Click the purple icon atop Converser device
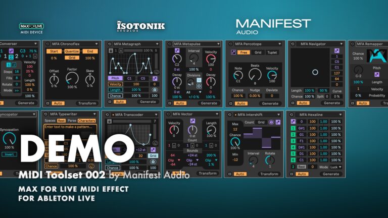This screenshot has width=388, height=218. (11, 51)
